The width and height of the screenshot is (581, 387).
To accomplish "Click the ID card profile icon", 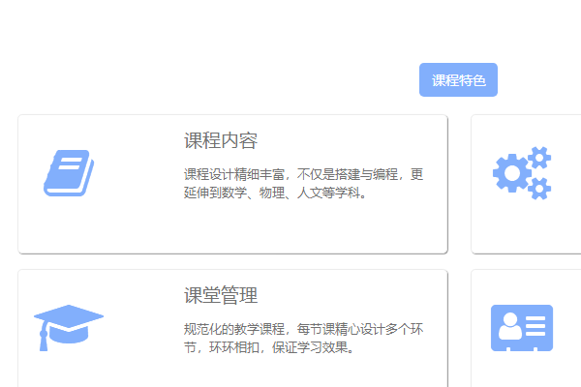I will [522, 328].
